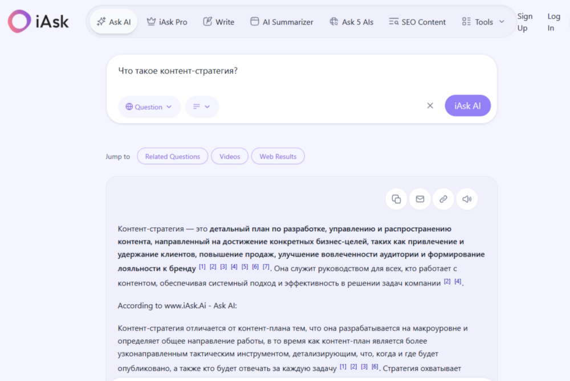The height and width of the screenshot is (381, 570).
Task: Open the iAsk Pro tab
Action: click(x=167, y=22)
